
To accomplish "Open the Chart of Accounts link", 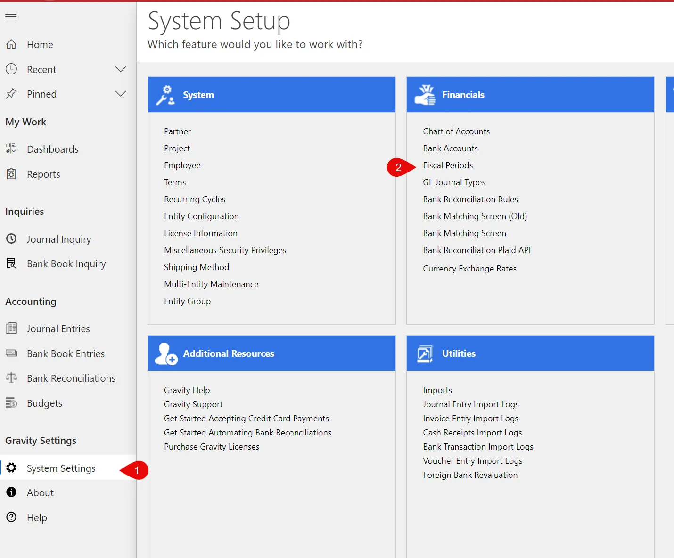I will click(x=456, y=131).
